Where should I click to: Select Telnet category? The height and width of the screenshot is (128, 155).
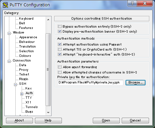point(24,74)
